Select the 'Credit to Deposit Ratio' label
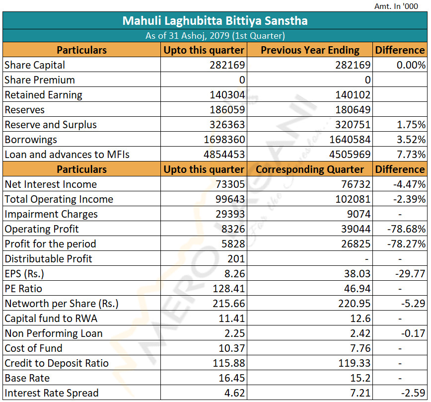The height and width of the screenshot is (402, 431). tap(57, 363)
